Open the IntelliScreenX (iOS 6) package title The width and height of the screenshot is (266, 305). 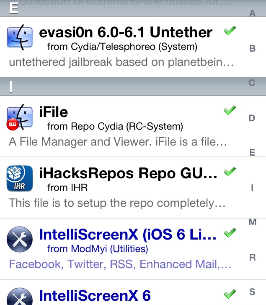(128, 235)
